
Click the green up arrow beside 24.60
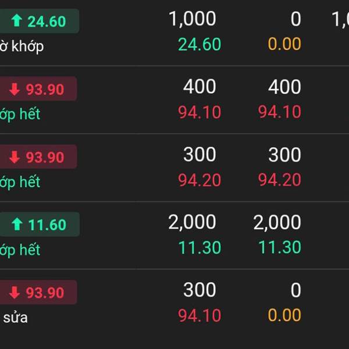[16, 22]
